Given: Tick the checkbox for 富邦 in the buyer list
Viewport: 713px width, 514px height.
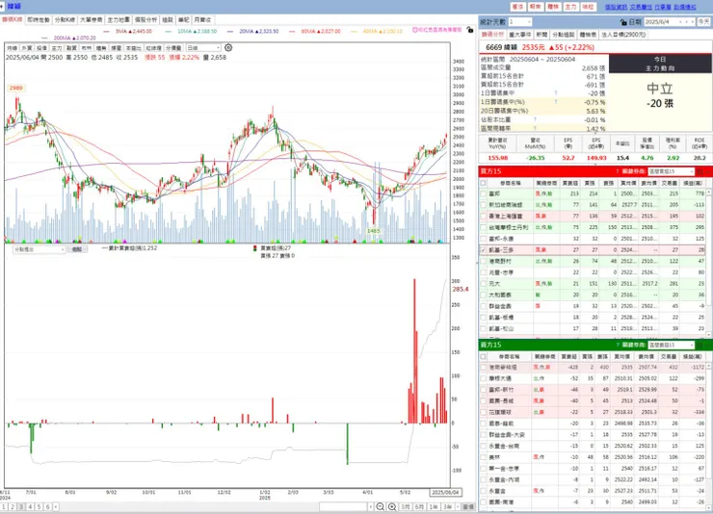Looking at the screenshot, I should (x=483, y=193).
